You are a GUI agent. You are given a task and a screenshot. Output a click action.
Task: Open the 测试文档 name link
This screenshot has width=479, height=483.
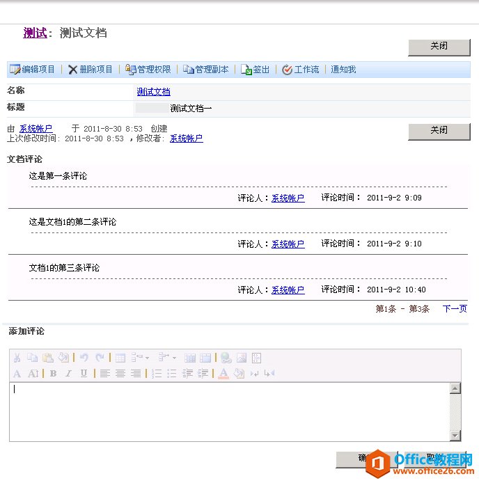(x=153, y=92)
